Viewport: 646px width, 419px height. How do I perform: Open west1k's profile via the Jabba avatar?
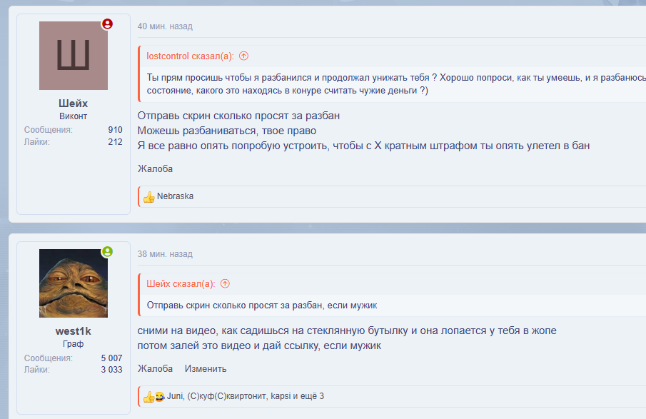tap(74, 283)
